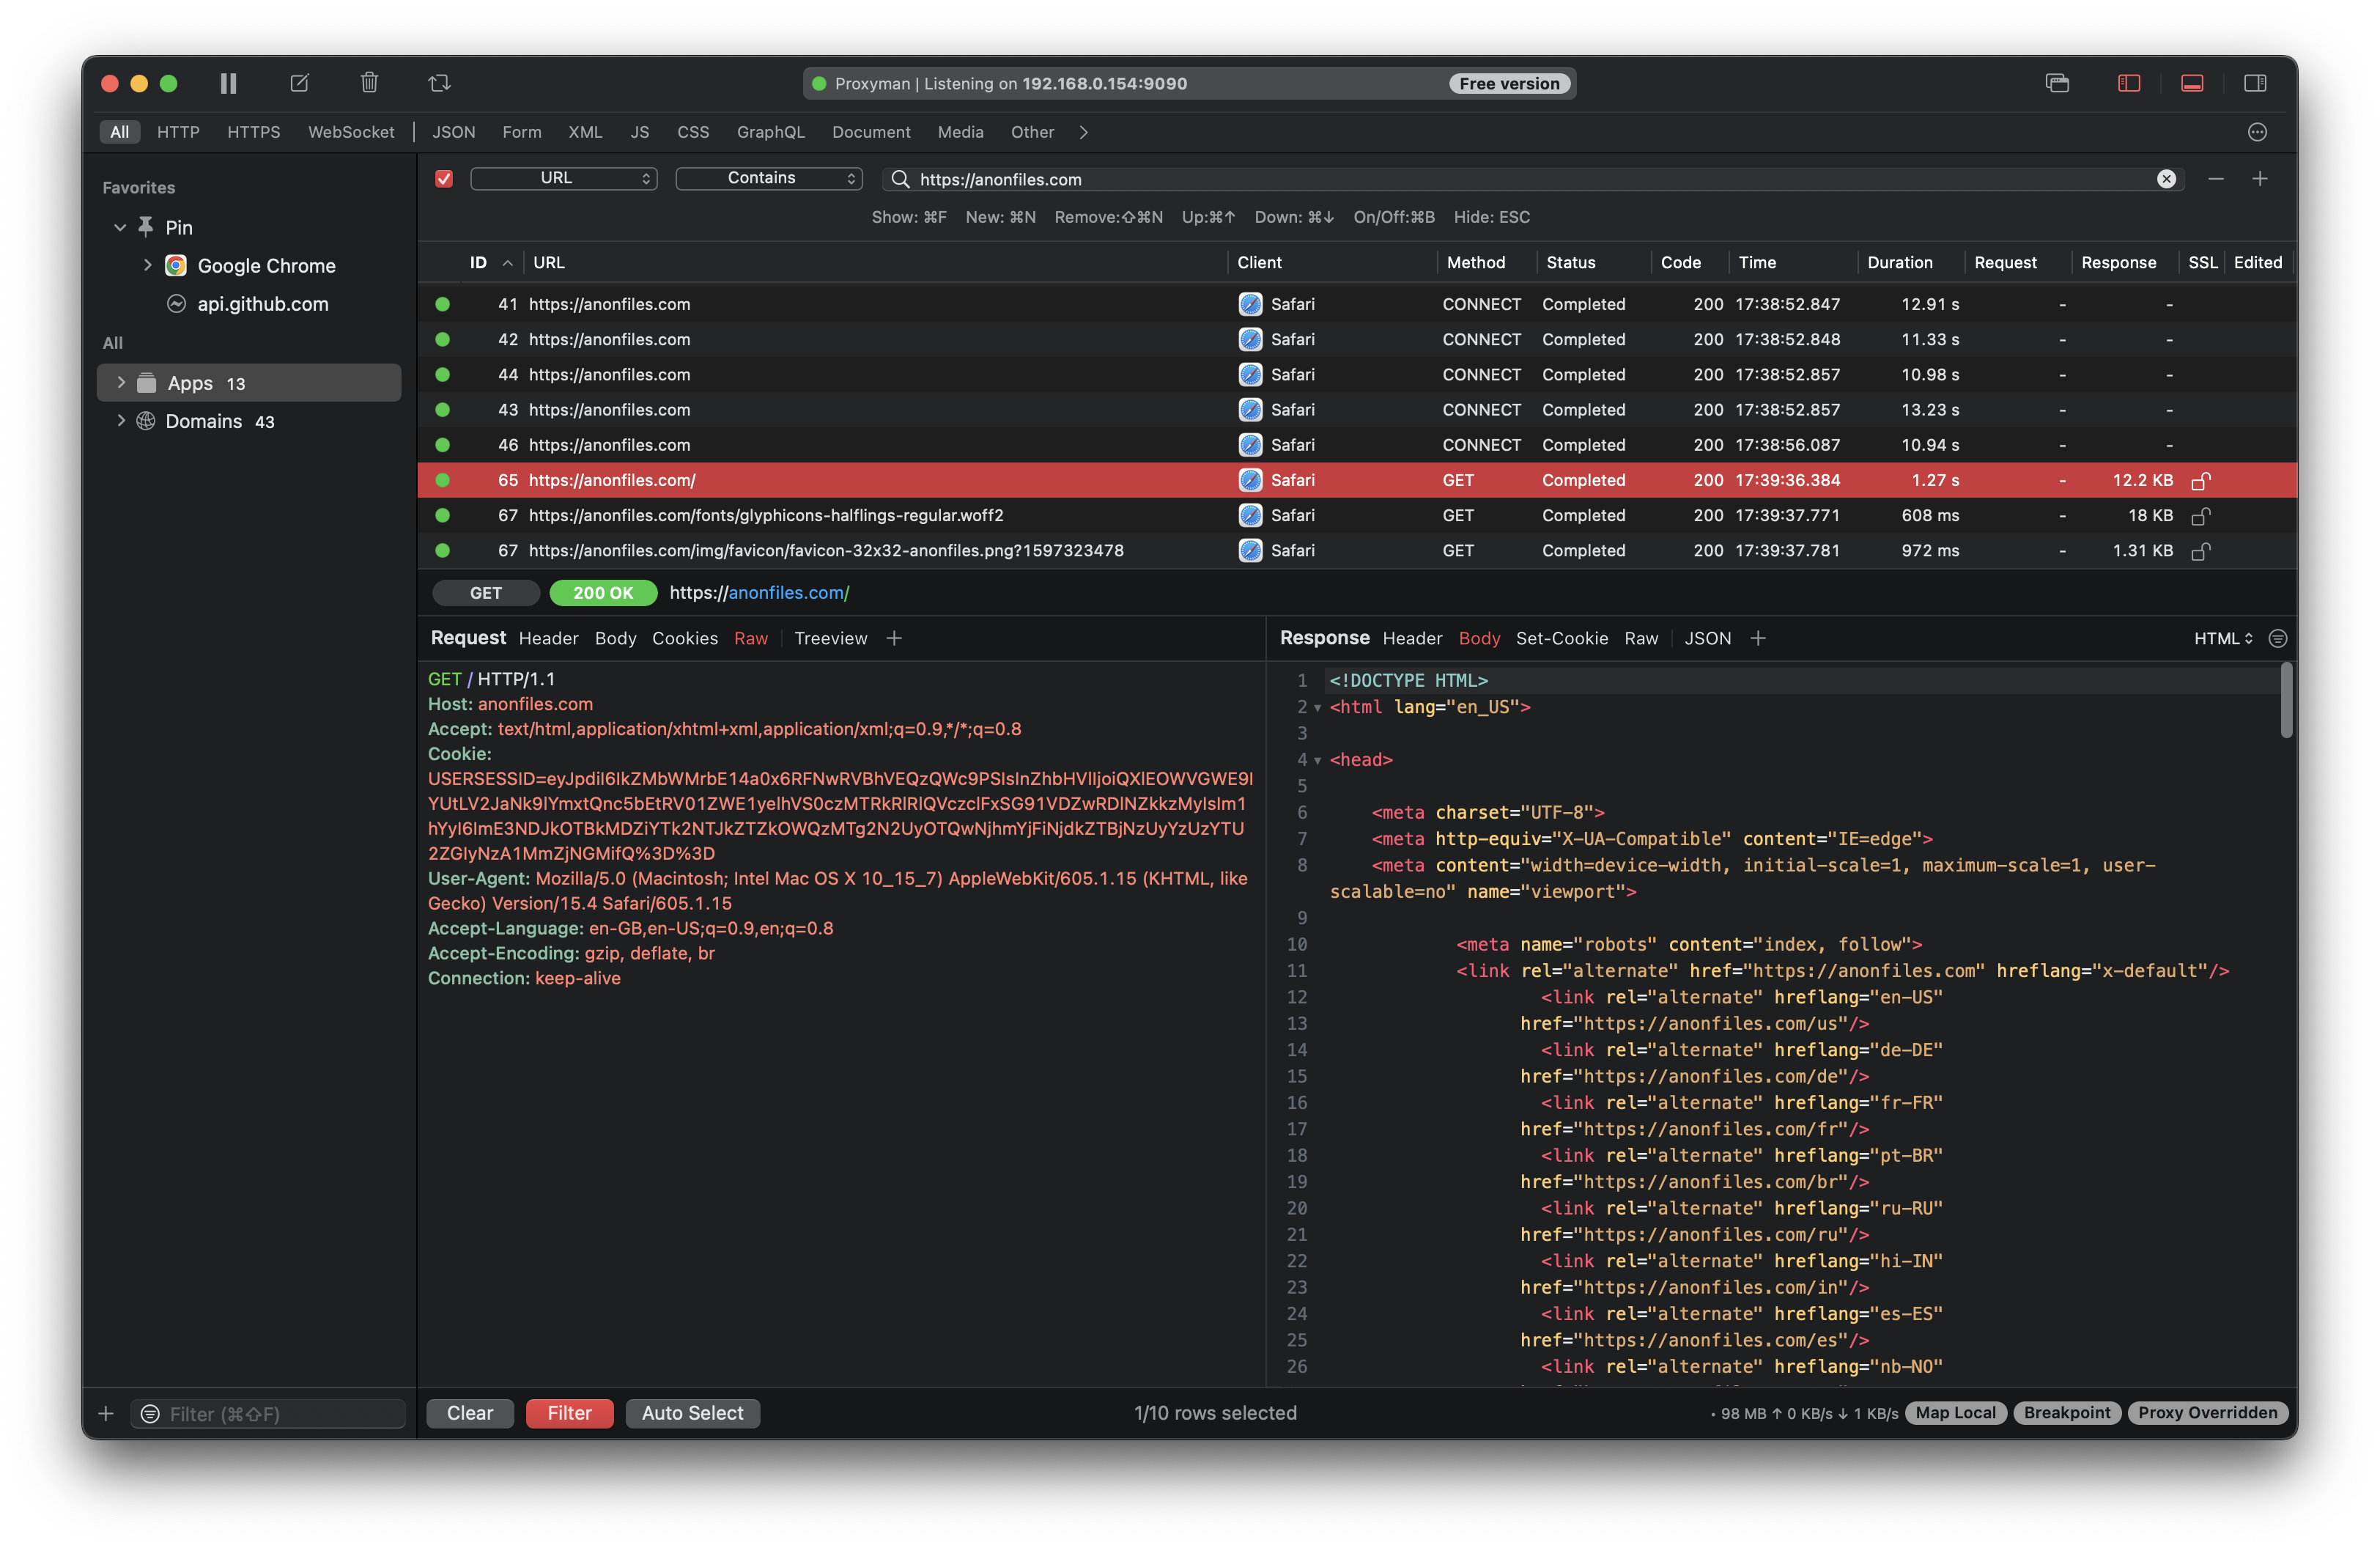Clear the filter text with X icon
The height and width of the screenshot is (1548, 2380).
pyautogui.click(x=2166, y=179)
